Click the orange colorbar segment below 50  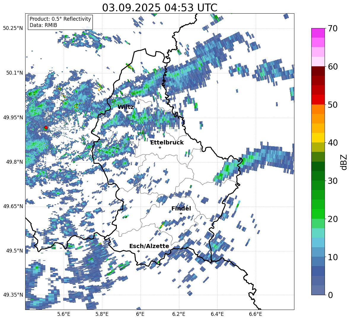pos(318,109)
